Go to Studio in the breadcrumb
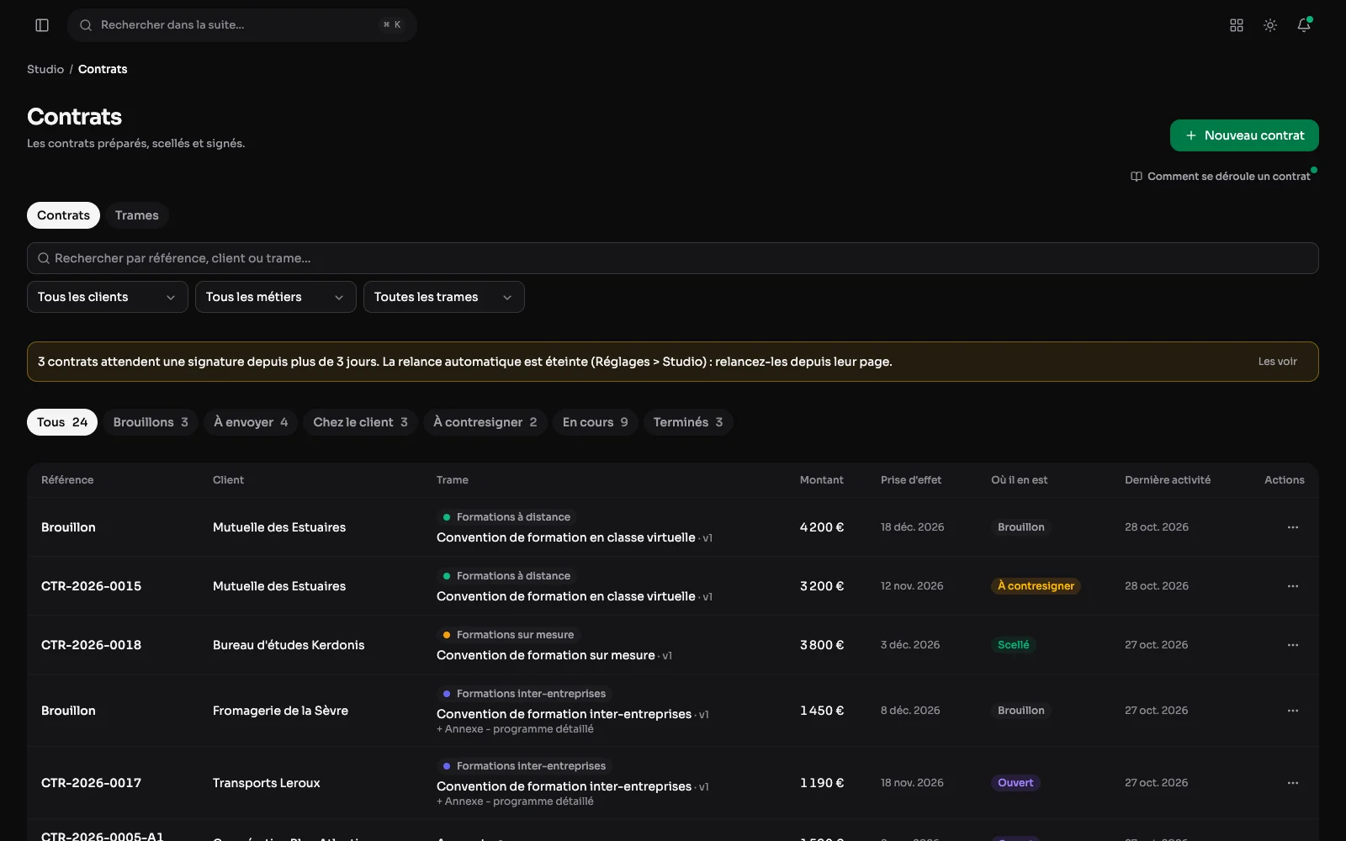1346x841 pixels. tap(45, 69)
